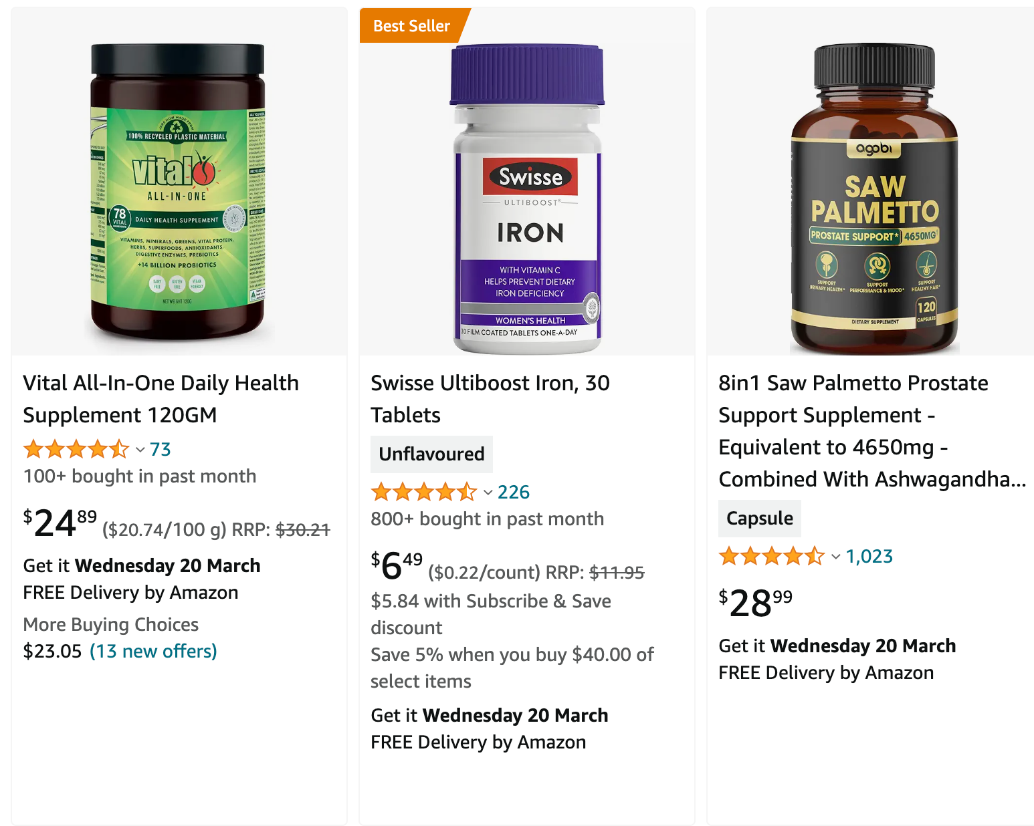This screenshot has height=826, width=1034.
Task: Click the Best Seller badge
Action: pyautogui.click(x=411, y=26)
